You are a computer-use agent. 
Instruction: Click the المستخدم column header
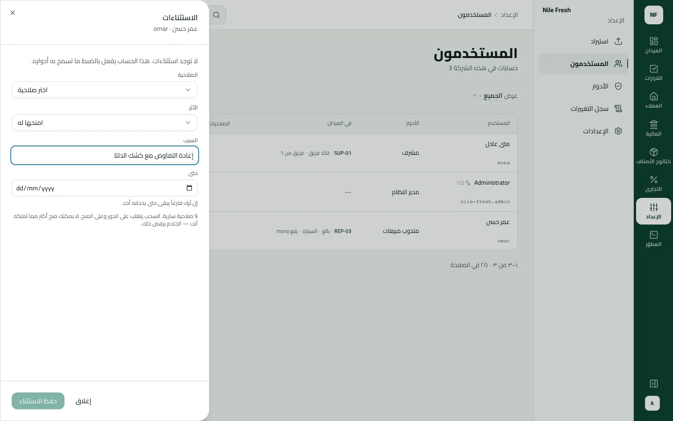(499, 123)
